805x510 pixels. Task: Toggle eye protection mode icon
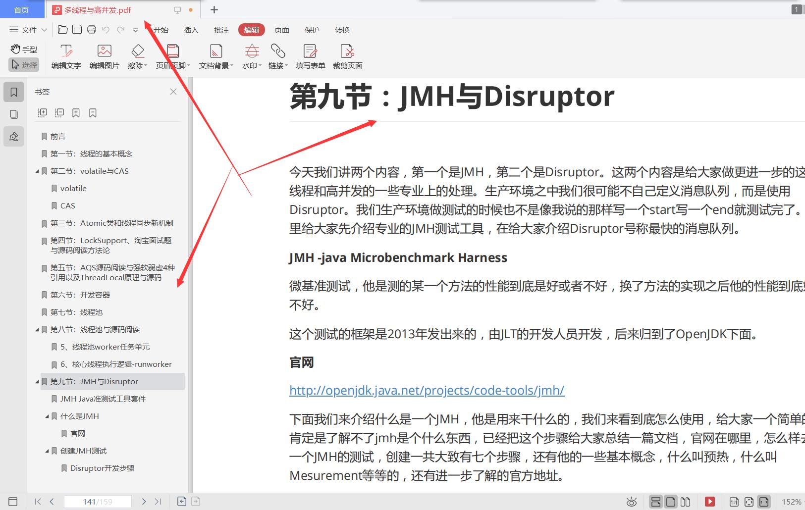[x=631, y=502]
